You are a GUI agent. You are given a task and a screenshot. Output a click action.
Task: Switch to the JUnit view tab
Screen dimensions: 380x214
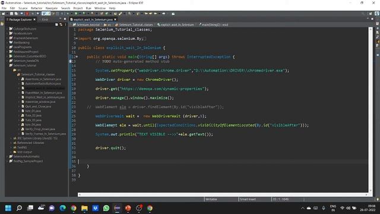(45, 20)
